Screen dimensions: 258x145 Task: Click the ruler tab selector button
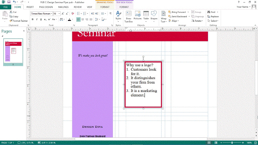[29, 29]
